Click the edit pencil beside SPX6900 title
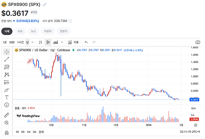Viewport: 205px width, 139px height. [45, 5]
